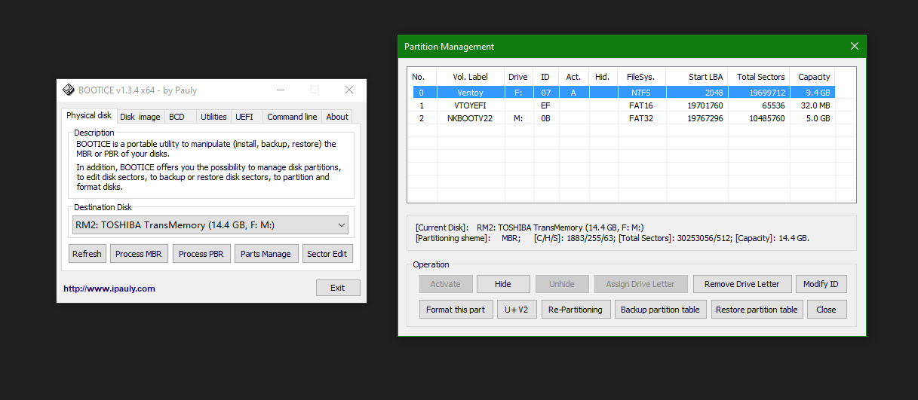Image resolution: width=918 pixels, height=400 pixels.
Task: Close the Partition Management window via X
Action: click(x=855, y=46)
